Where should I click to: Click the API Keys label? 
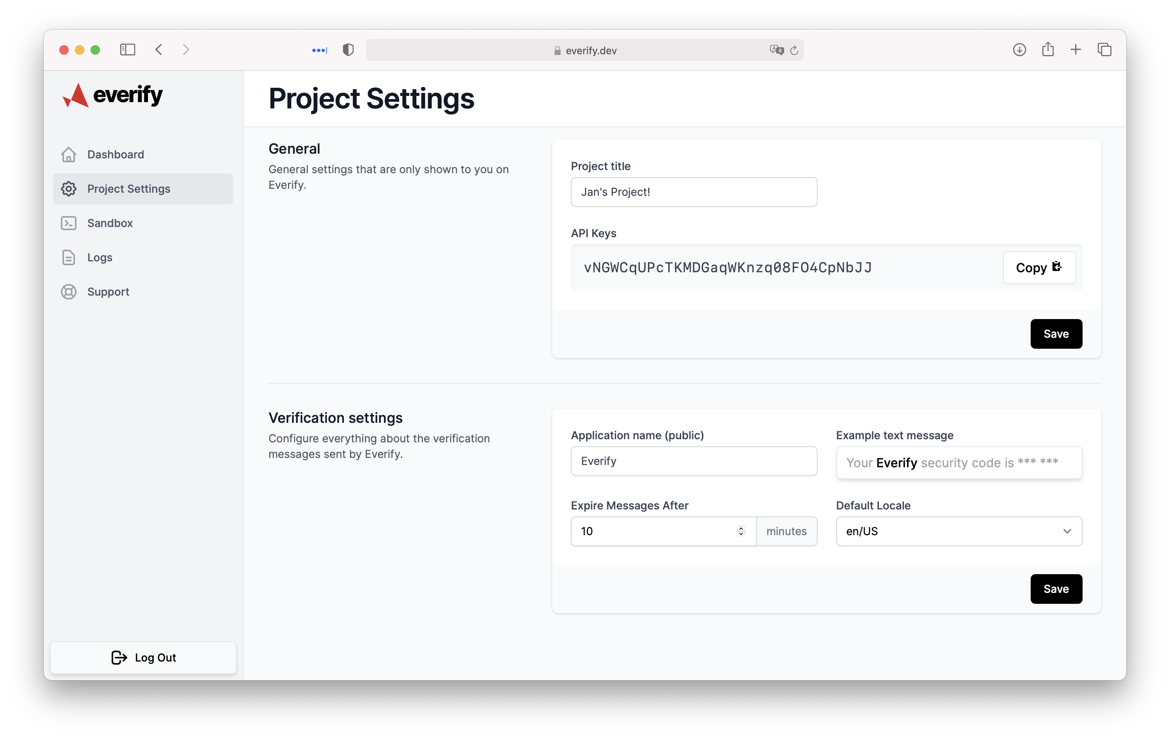tap(593, 233)
